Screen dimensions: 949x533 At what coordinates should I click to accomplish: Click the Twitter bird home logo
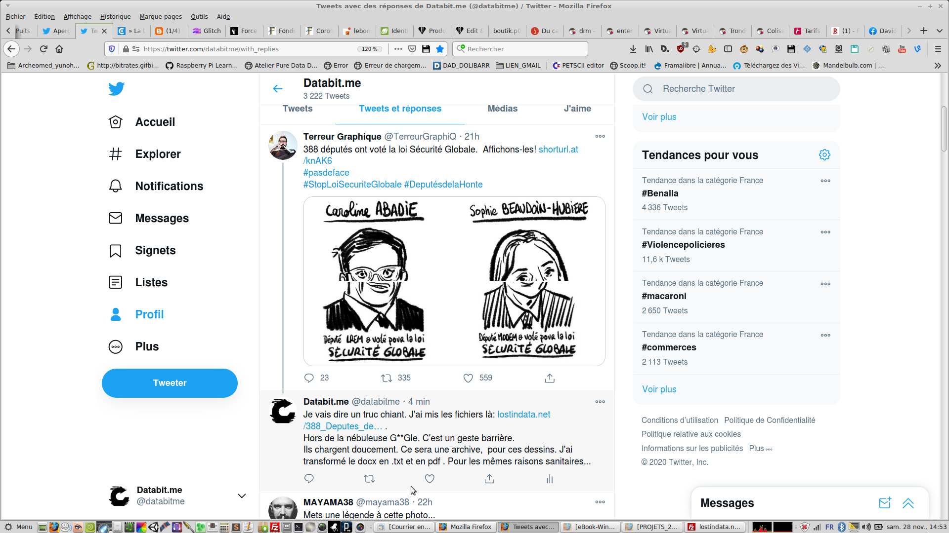[x=117, y=89]
